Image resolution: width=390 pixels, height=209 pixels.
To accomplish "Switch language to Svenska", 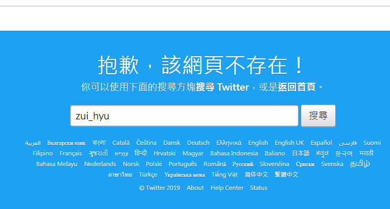I will click(332, 164).
